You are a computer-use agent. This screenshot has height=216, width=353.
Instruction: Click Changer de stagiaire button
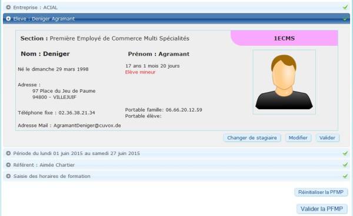tap(252, 138)
